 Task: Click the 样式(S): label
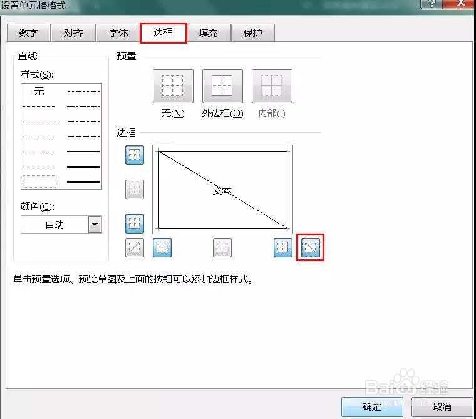click(x=37, y=75)
